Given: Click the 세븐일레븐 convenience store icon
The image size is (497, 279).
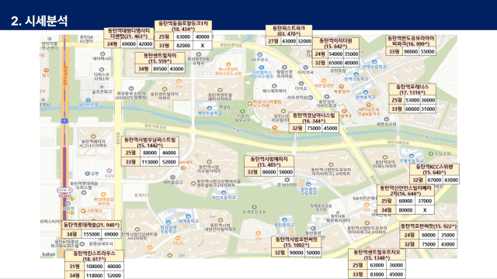Looking at the screenshot, I should tap(324, 81).
